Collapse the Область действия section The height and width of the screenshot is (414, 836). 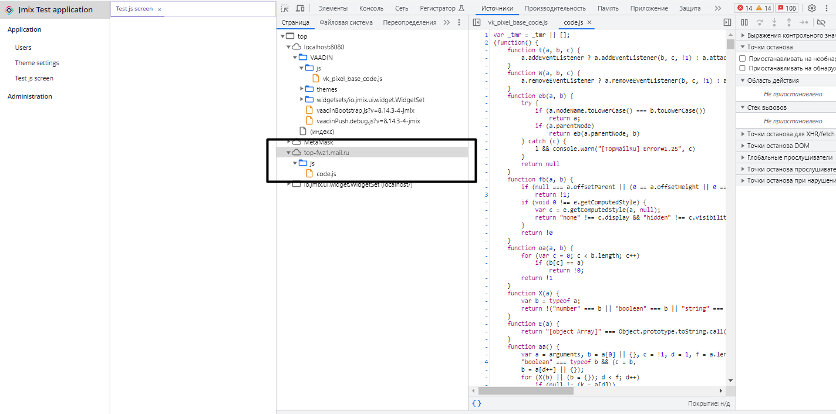click(786, 80)
